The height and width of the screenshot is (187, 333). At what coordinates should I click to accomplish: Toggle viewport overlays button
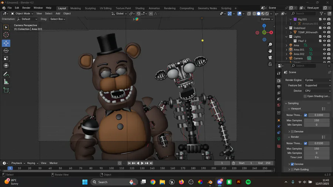click(x=239, y=14)
